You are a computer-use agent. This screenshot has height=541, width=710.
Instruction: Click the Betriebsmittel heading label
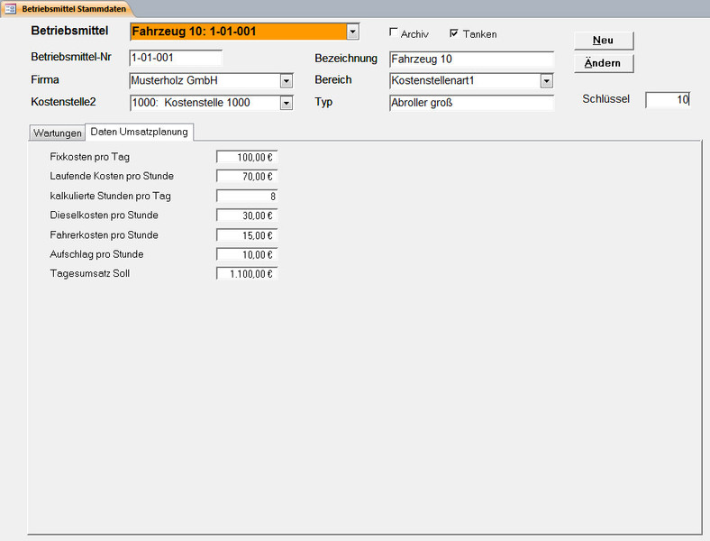pyautogui.click(x=69, y=31)
